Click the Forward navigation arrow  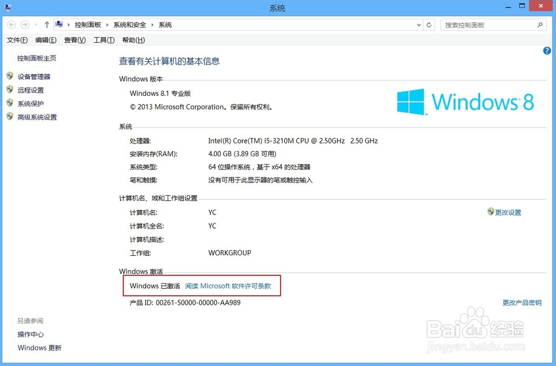(25, 25)
